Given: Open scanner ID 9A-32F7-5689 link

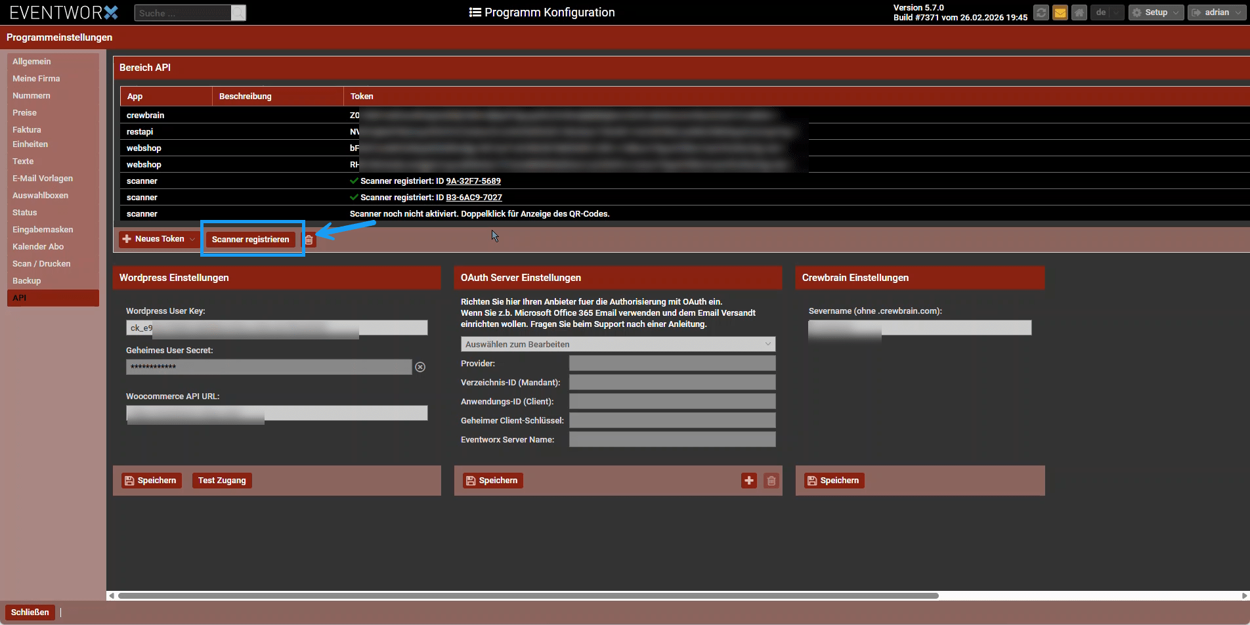Looking at the screenshot, I should (473, 181).
